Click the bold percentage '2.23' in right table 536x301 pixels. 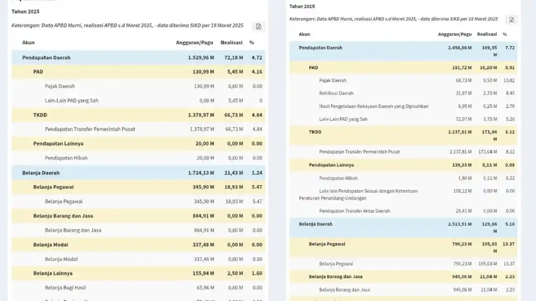point(510,277)
